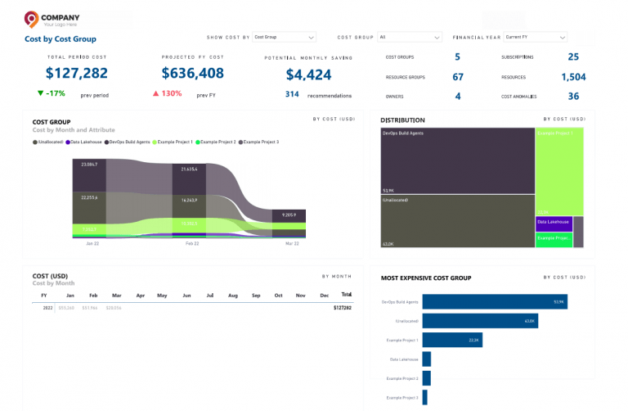Screen dimensions: 628x411
Task: Click Example Project 2 bar
Action: (x=427, y=378)
